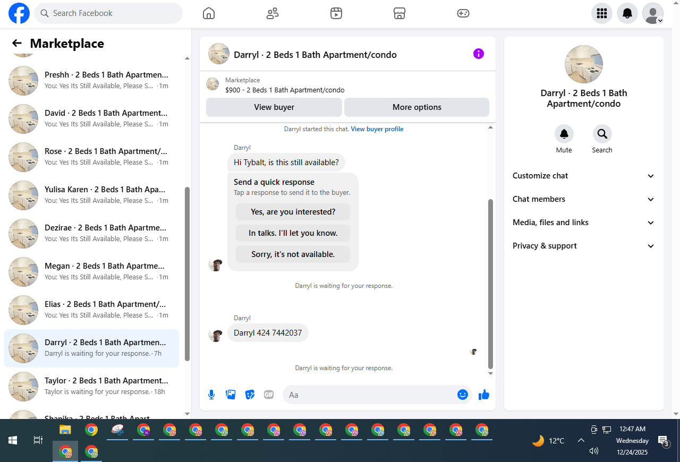Open the notifications bell in the header
Image resolution: width=680 pixels, height=462 pixels.
(627, 13)
